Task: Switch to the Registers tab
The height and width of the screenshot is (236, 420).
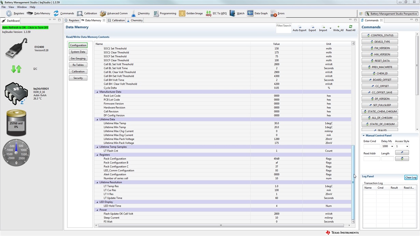Action: 72,20
